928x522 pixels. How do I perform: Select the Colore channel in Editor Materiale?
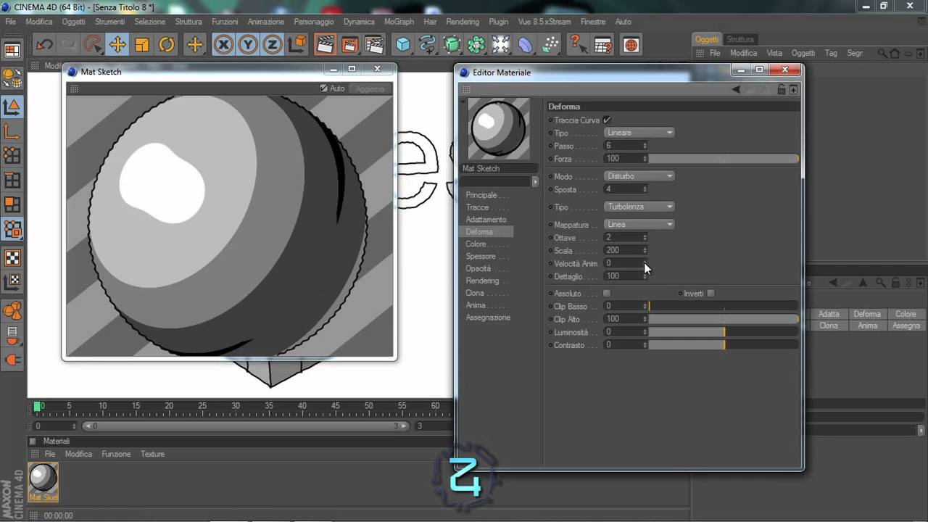click(x=481, y=244)
